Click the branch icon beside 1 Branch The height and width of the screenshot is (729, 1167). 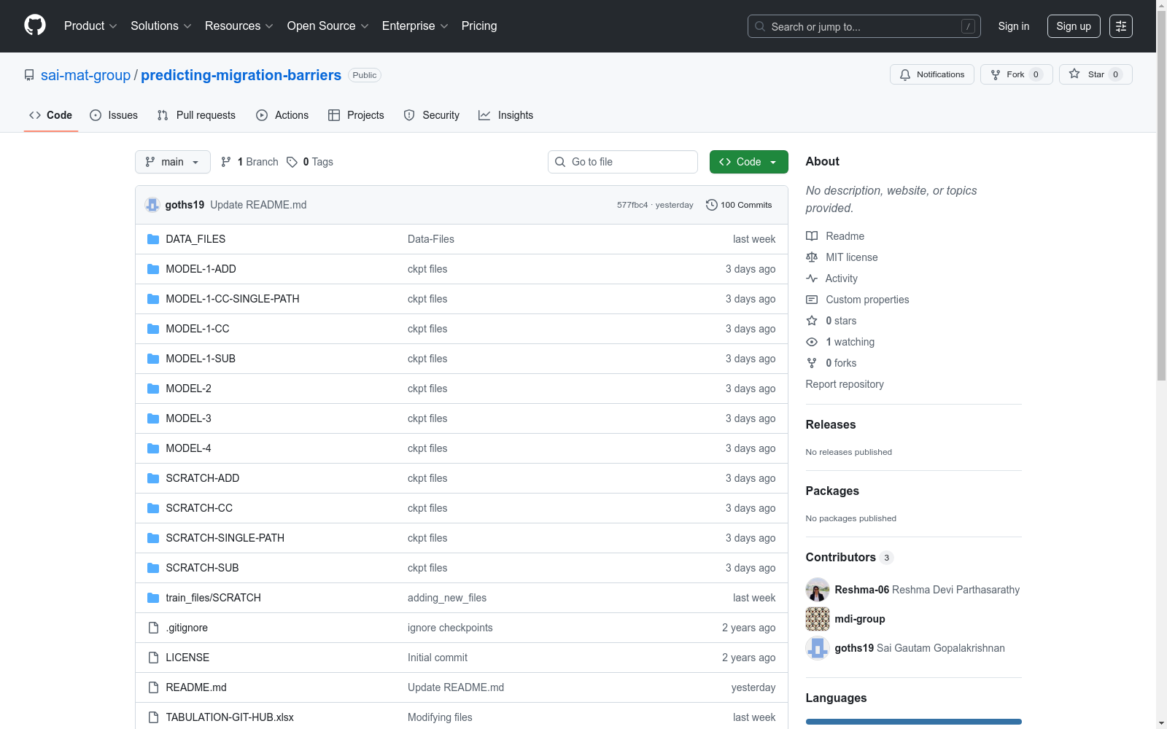point(226,162)
